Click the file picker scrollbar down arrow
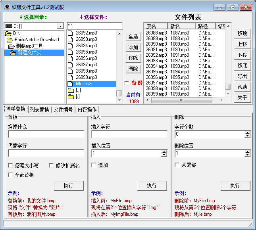The height and width of the screenshot is (230, 256). click(119, 100)
